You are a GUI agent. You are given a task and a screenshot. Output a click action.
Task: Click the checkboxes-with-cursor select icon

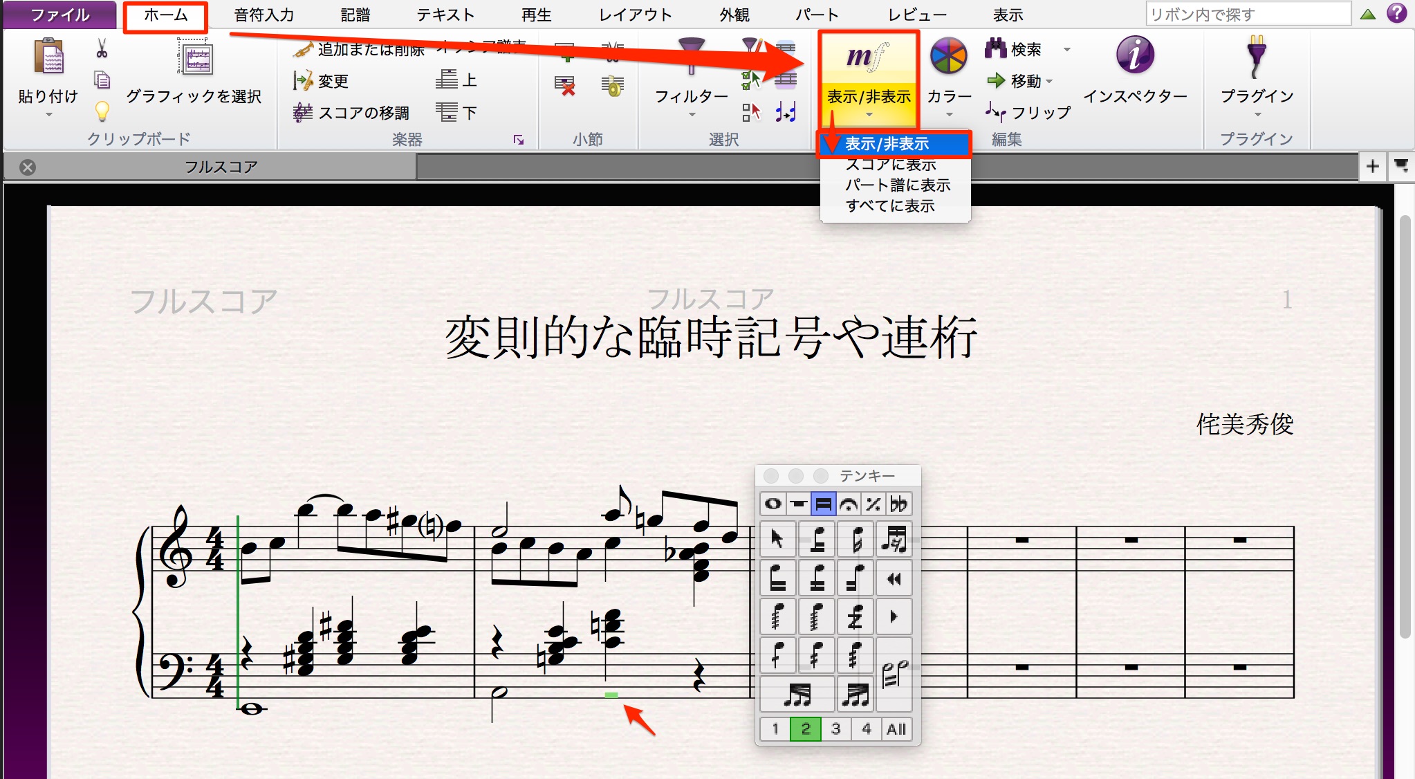coord(751,80)
